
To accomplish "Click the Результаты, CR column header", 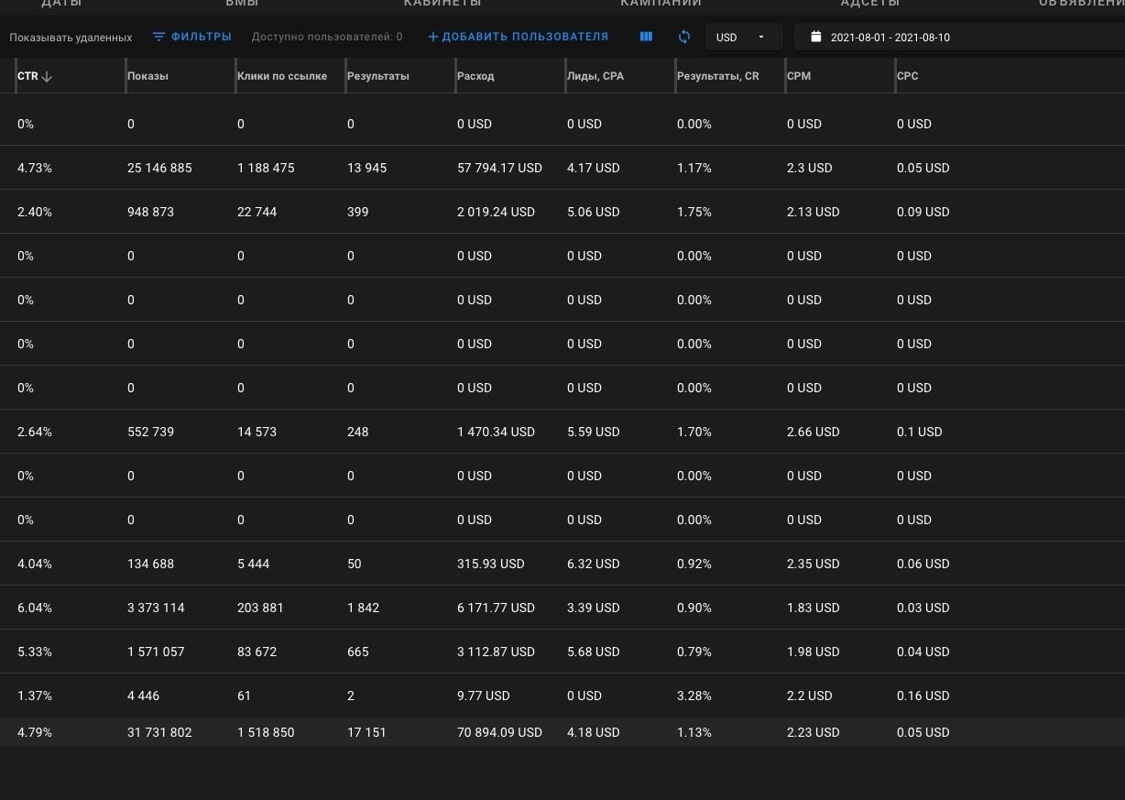I will point(718,76).
